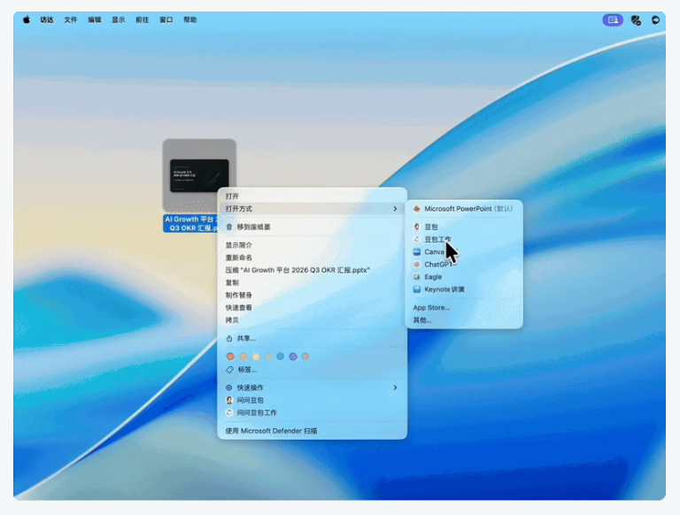The image size is (680, 515).
Task: Choose App Store… in the submenu
Action: point(464,307)
